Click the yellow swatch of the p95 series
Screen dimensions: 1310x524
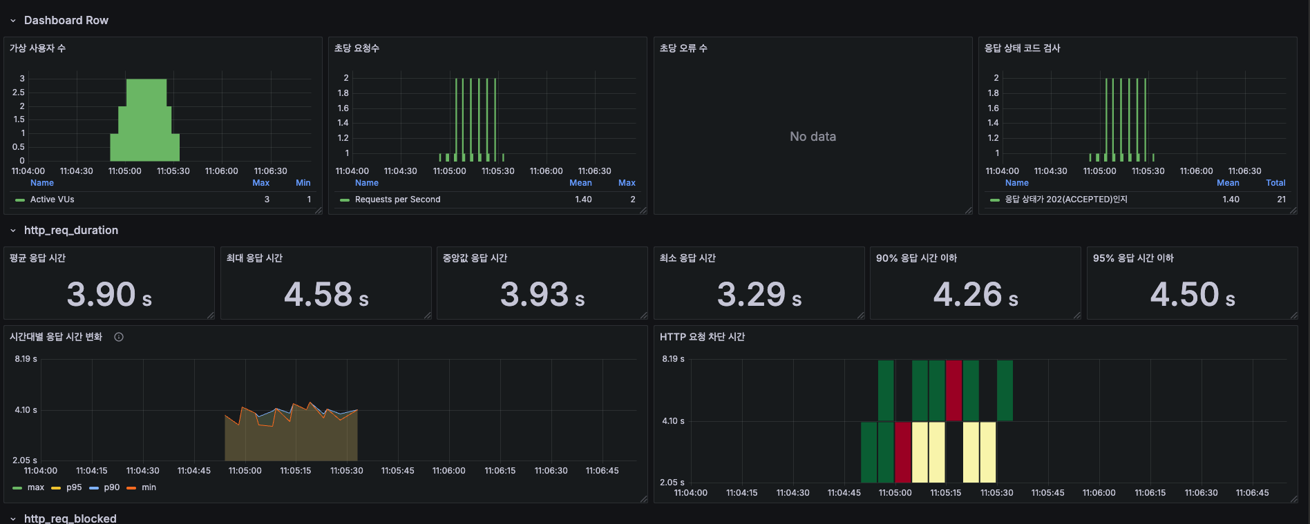pyautogui.click(x=56, y=488)
